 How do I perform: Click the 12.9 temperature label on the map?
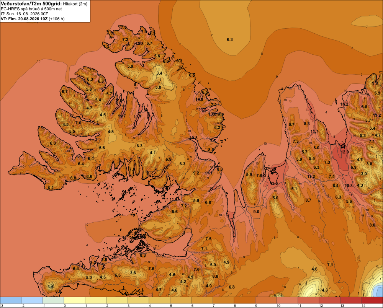pos(345,152)
